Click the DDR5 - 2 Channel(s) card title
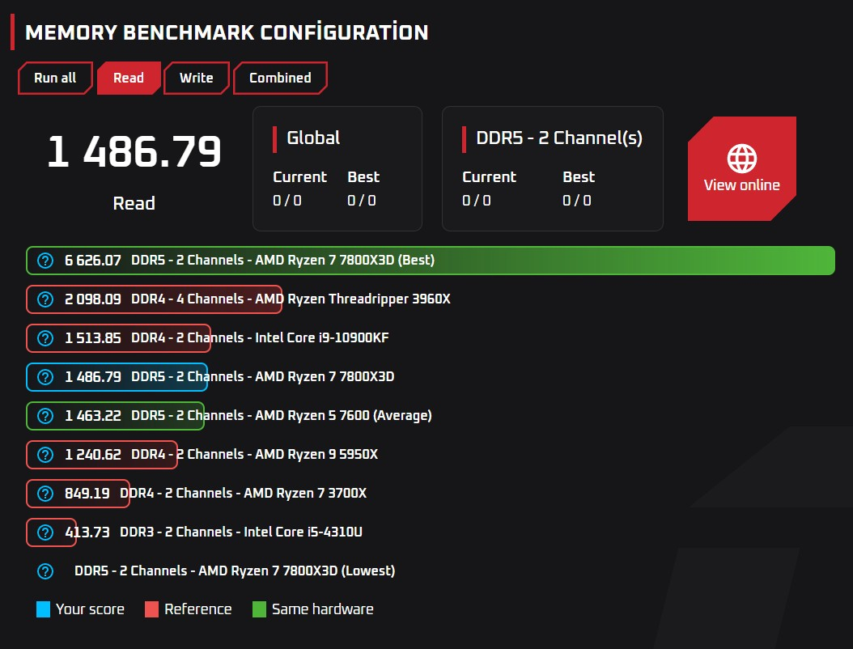This screenshot has width=853, height=649. [559, 138]
